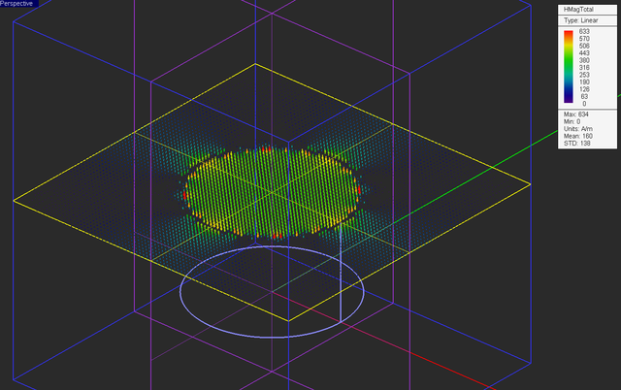Select the 380 legend value
This screenshot has height=390, width=621.
click(x=584, y=60)
